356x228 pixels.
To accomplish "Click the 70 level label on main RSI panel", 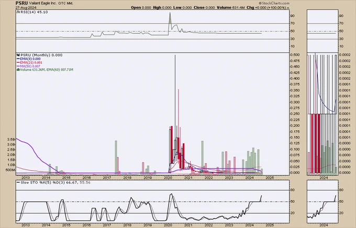I will tap(293, 24).
